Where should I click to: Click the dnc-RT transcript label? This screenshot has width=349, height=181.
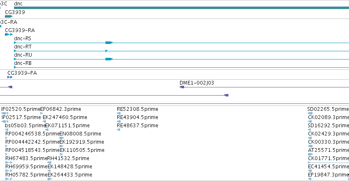click(23, 47)
